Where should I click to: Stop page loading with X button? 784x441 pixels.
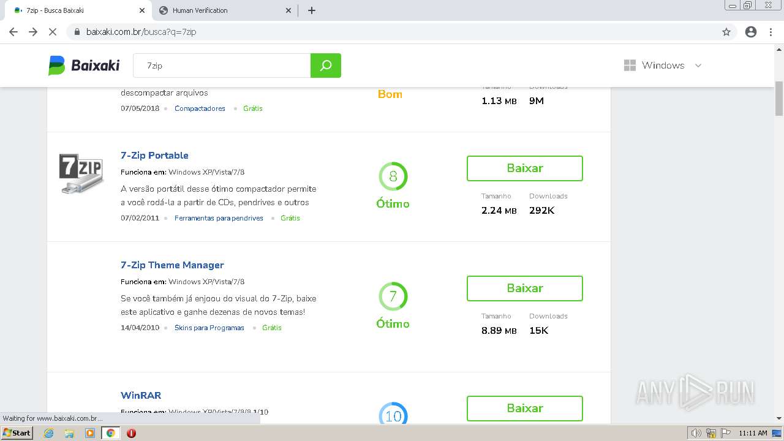click(53, 32)
